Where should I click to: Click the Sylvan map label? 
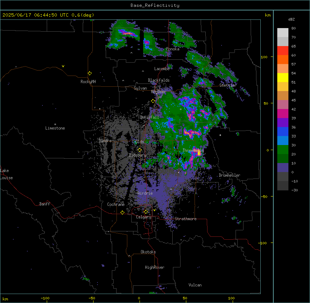pyautogui.click(x=140, y=88)
